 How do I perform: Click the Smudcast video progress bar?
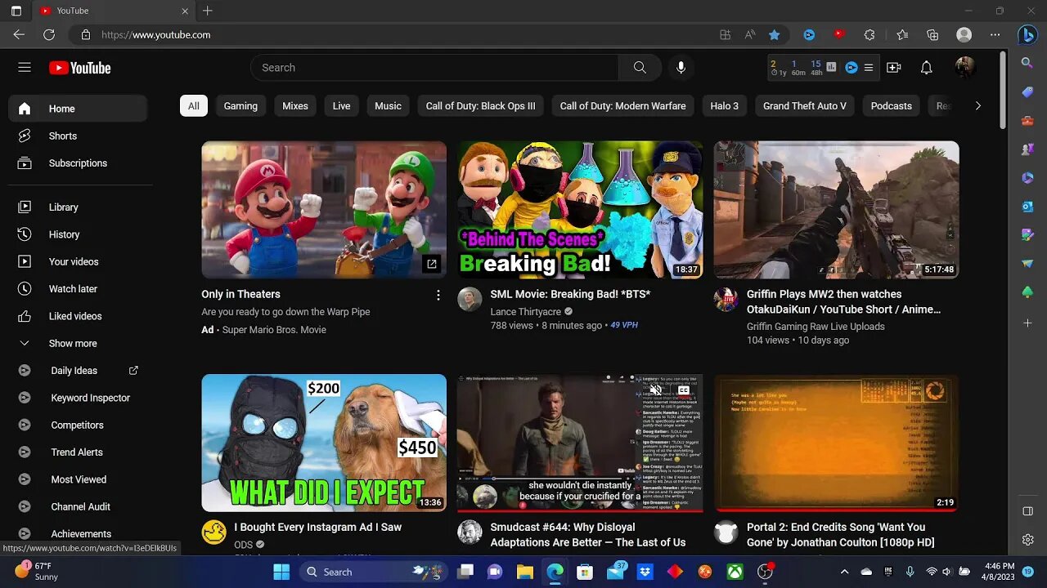click(579, 510)
